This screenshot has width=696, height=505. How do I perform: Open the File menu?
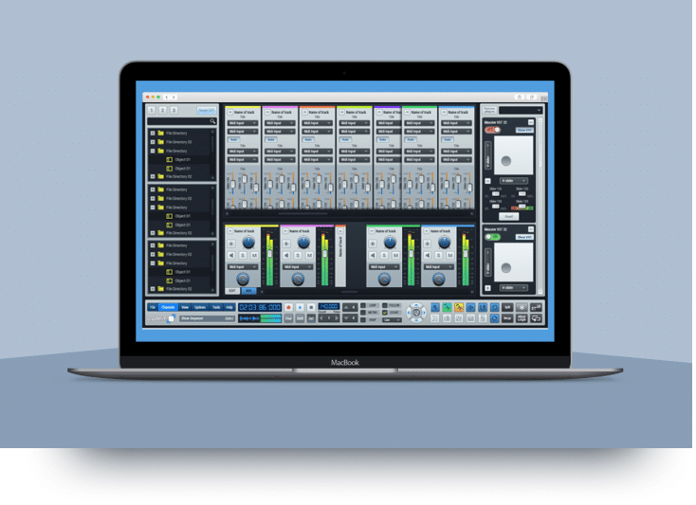(x=152, y=307)
